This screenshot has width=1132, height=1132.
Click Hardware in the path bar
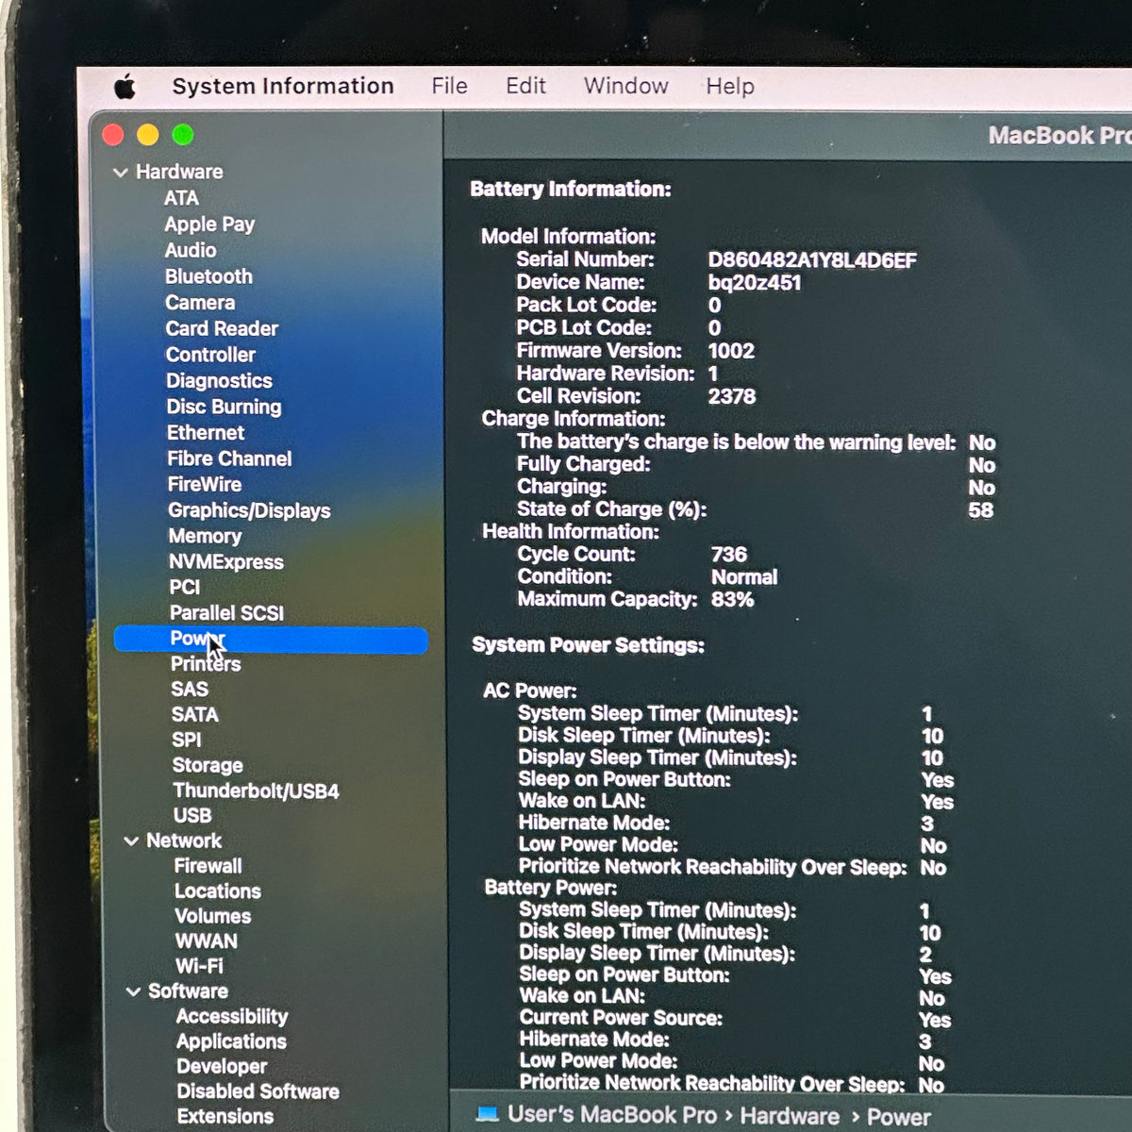coord(790,1116)
